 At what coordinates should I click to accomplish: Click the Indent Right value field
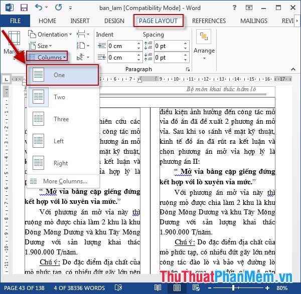pyautogui.click(x=122, y=58)
